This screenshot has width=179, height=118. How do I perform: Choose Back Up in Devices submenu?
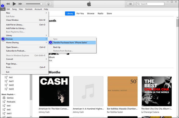tap(72, 47)
